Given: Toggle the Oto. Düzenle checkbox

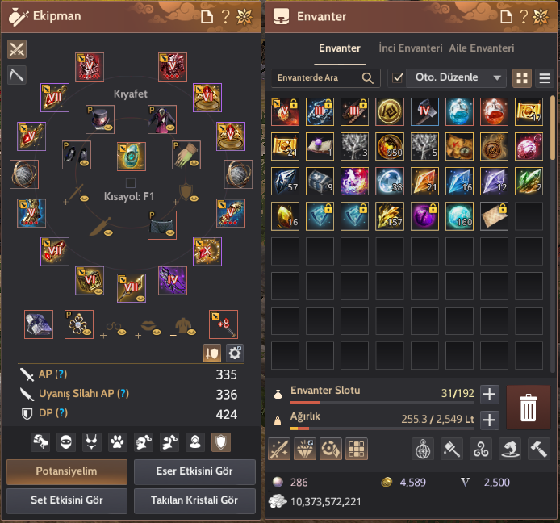Looking at the screenshot, I should coord(398,77).
